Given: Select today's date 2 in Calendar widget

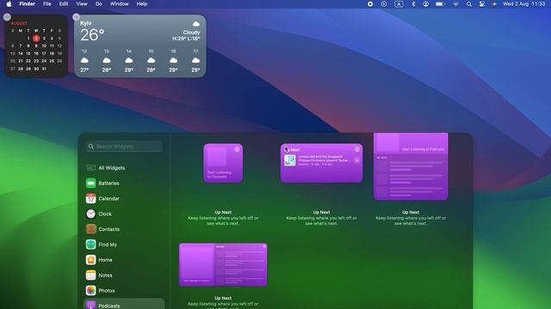Looking at the screenshot, I should point(36,38).
